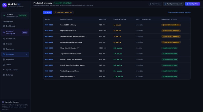Click the Expenses receipt icon
Image resolution: width=203 pixels, height=112 pixels.
[4, 60]
